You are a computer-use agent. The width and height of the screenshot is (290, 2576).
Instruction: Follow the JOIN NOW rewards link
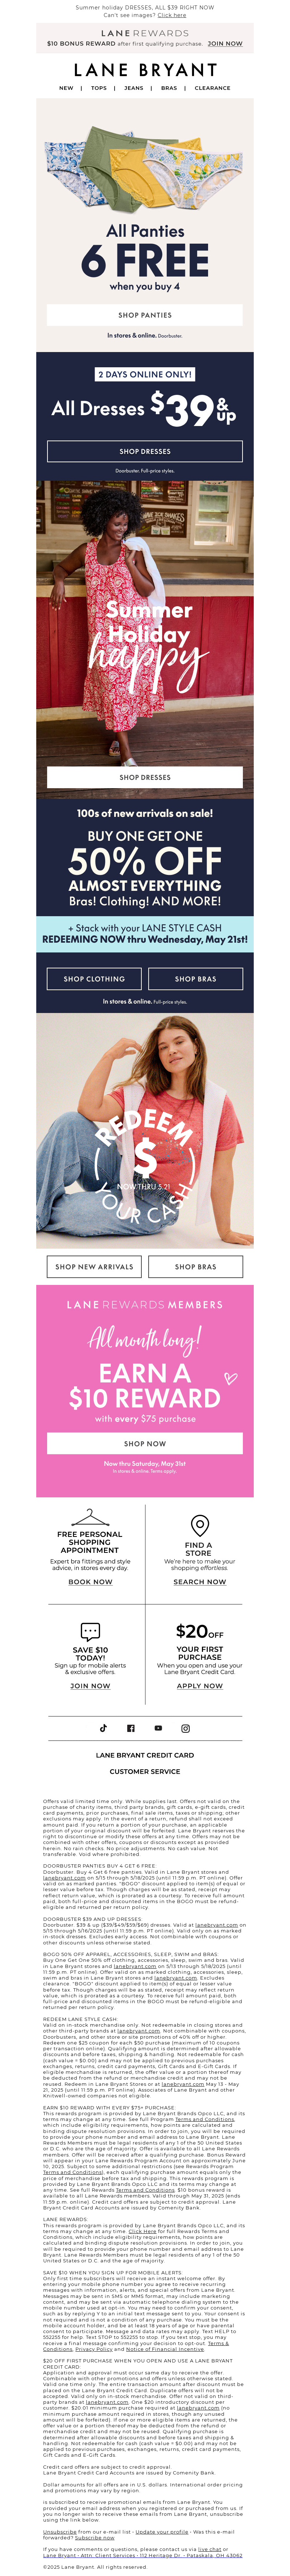(x=225, y=44)
